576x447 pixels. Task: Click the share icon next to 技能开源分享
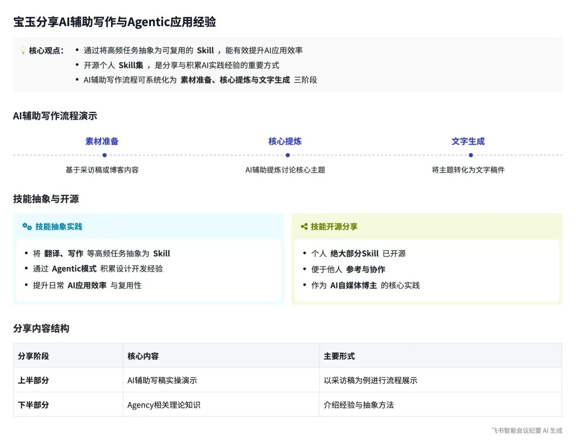[x=304, y=227]
